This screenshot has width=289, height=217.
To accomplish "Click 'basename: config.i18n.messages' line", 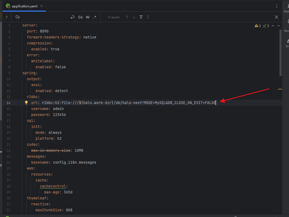I will click(x=63, y=162).
